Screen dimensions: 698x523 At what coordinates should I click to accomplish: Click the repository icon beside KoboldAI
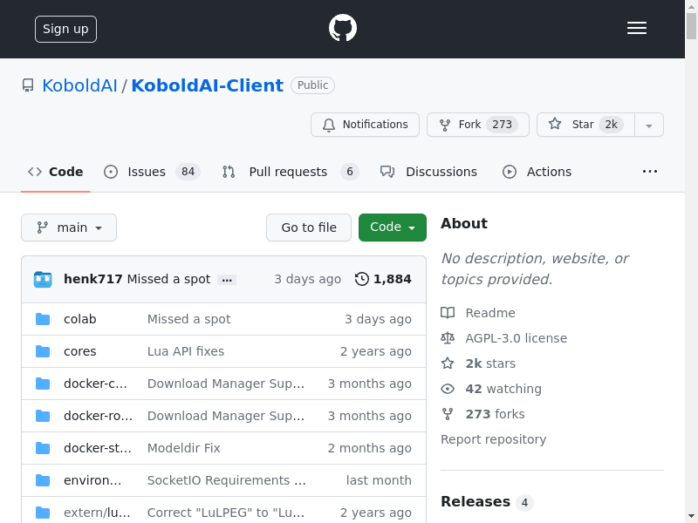click(x=28, y=85)
